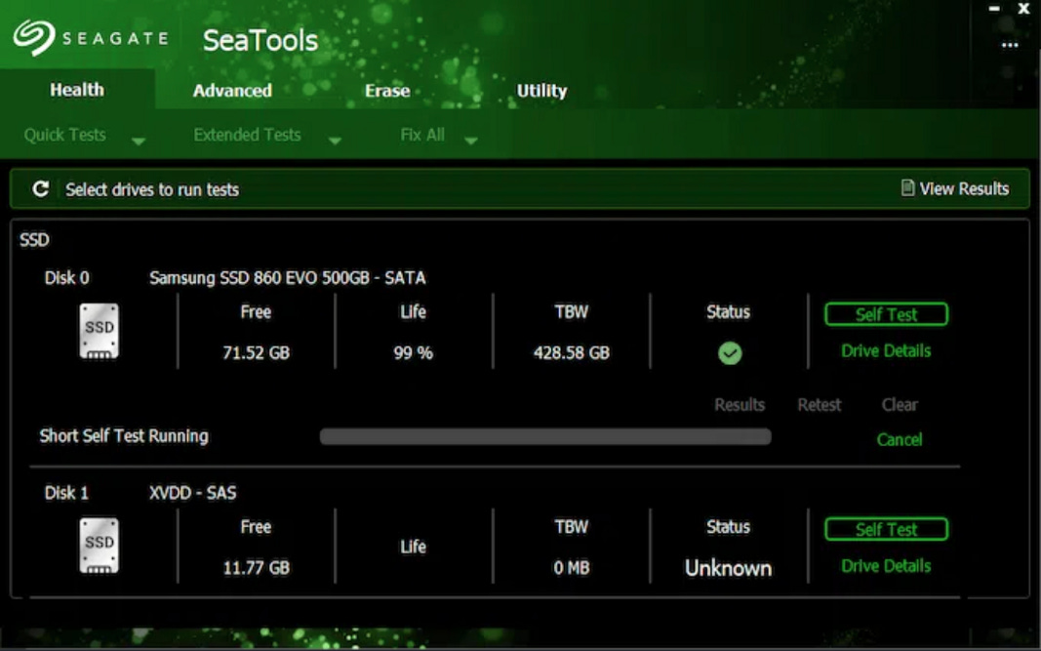Click the 'Unknown' status for Disk 1

coord(728,568)
